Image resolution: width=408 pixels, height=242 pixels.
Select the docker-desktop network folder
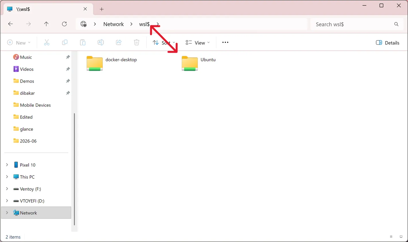(112, 63)
